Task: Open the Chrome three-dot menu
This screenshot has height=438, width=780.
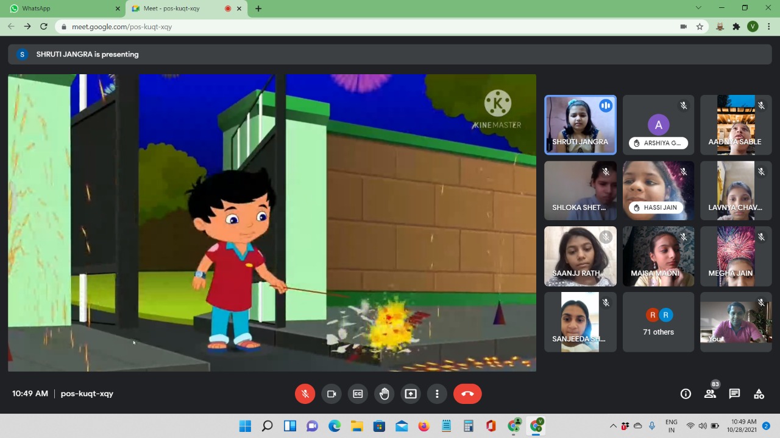Action: tap(769, 27)
